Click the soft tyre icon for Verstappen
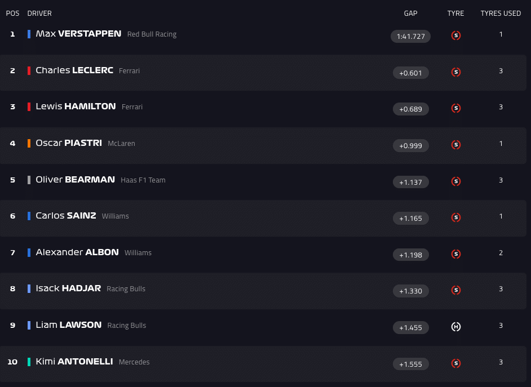531x387 pixels. click(x=455, y=35)
